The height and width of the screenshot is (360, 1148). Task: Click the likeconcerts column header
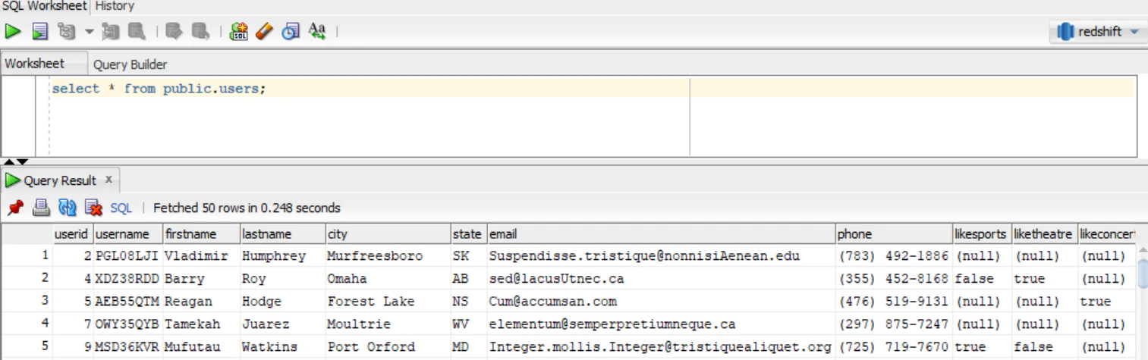point(1107,234)
